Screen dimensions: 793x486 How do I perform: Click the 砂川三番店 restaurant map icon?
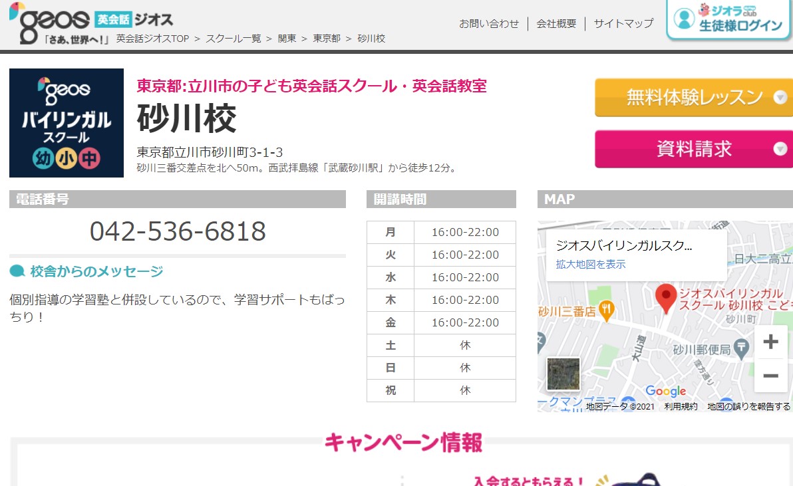point(606,310)
